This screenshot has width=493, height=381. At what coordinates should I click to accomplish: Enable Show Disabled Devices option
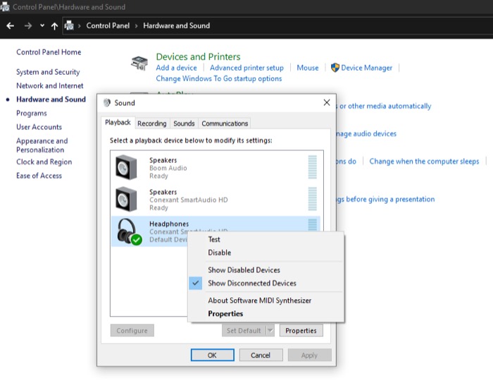(244, 270)
